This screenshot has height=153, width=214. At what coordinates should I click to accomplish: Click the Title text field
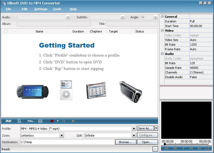click(x=132, y=24)
